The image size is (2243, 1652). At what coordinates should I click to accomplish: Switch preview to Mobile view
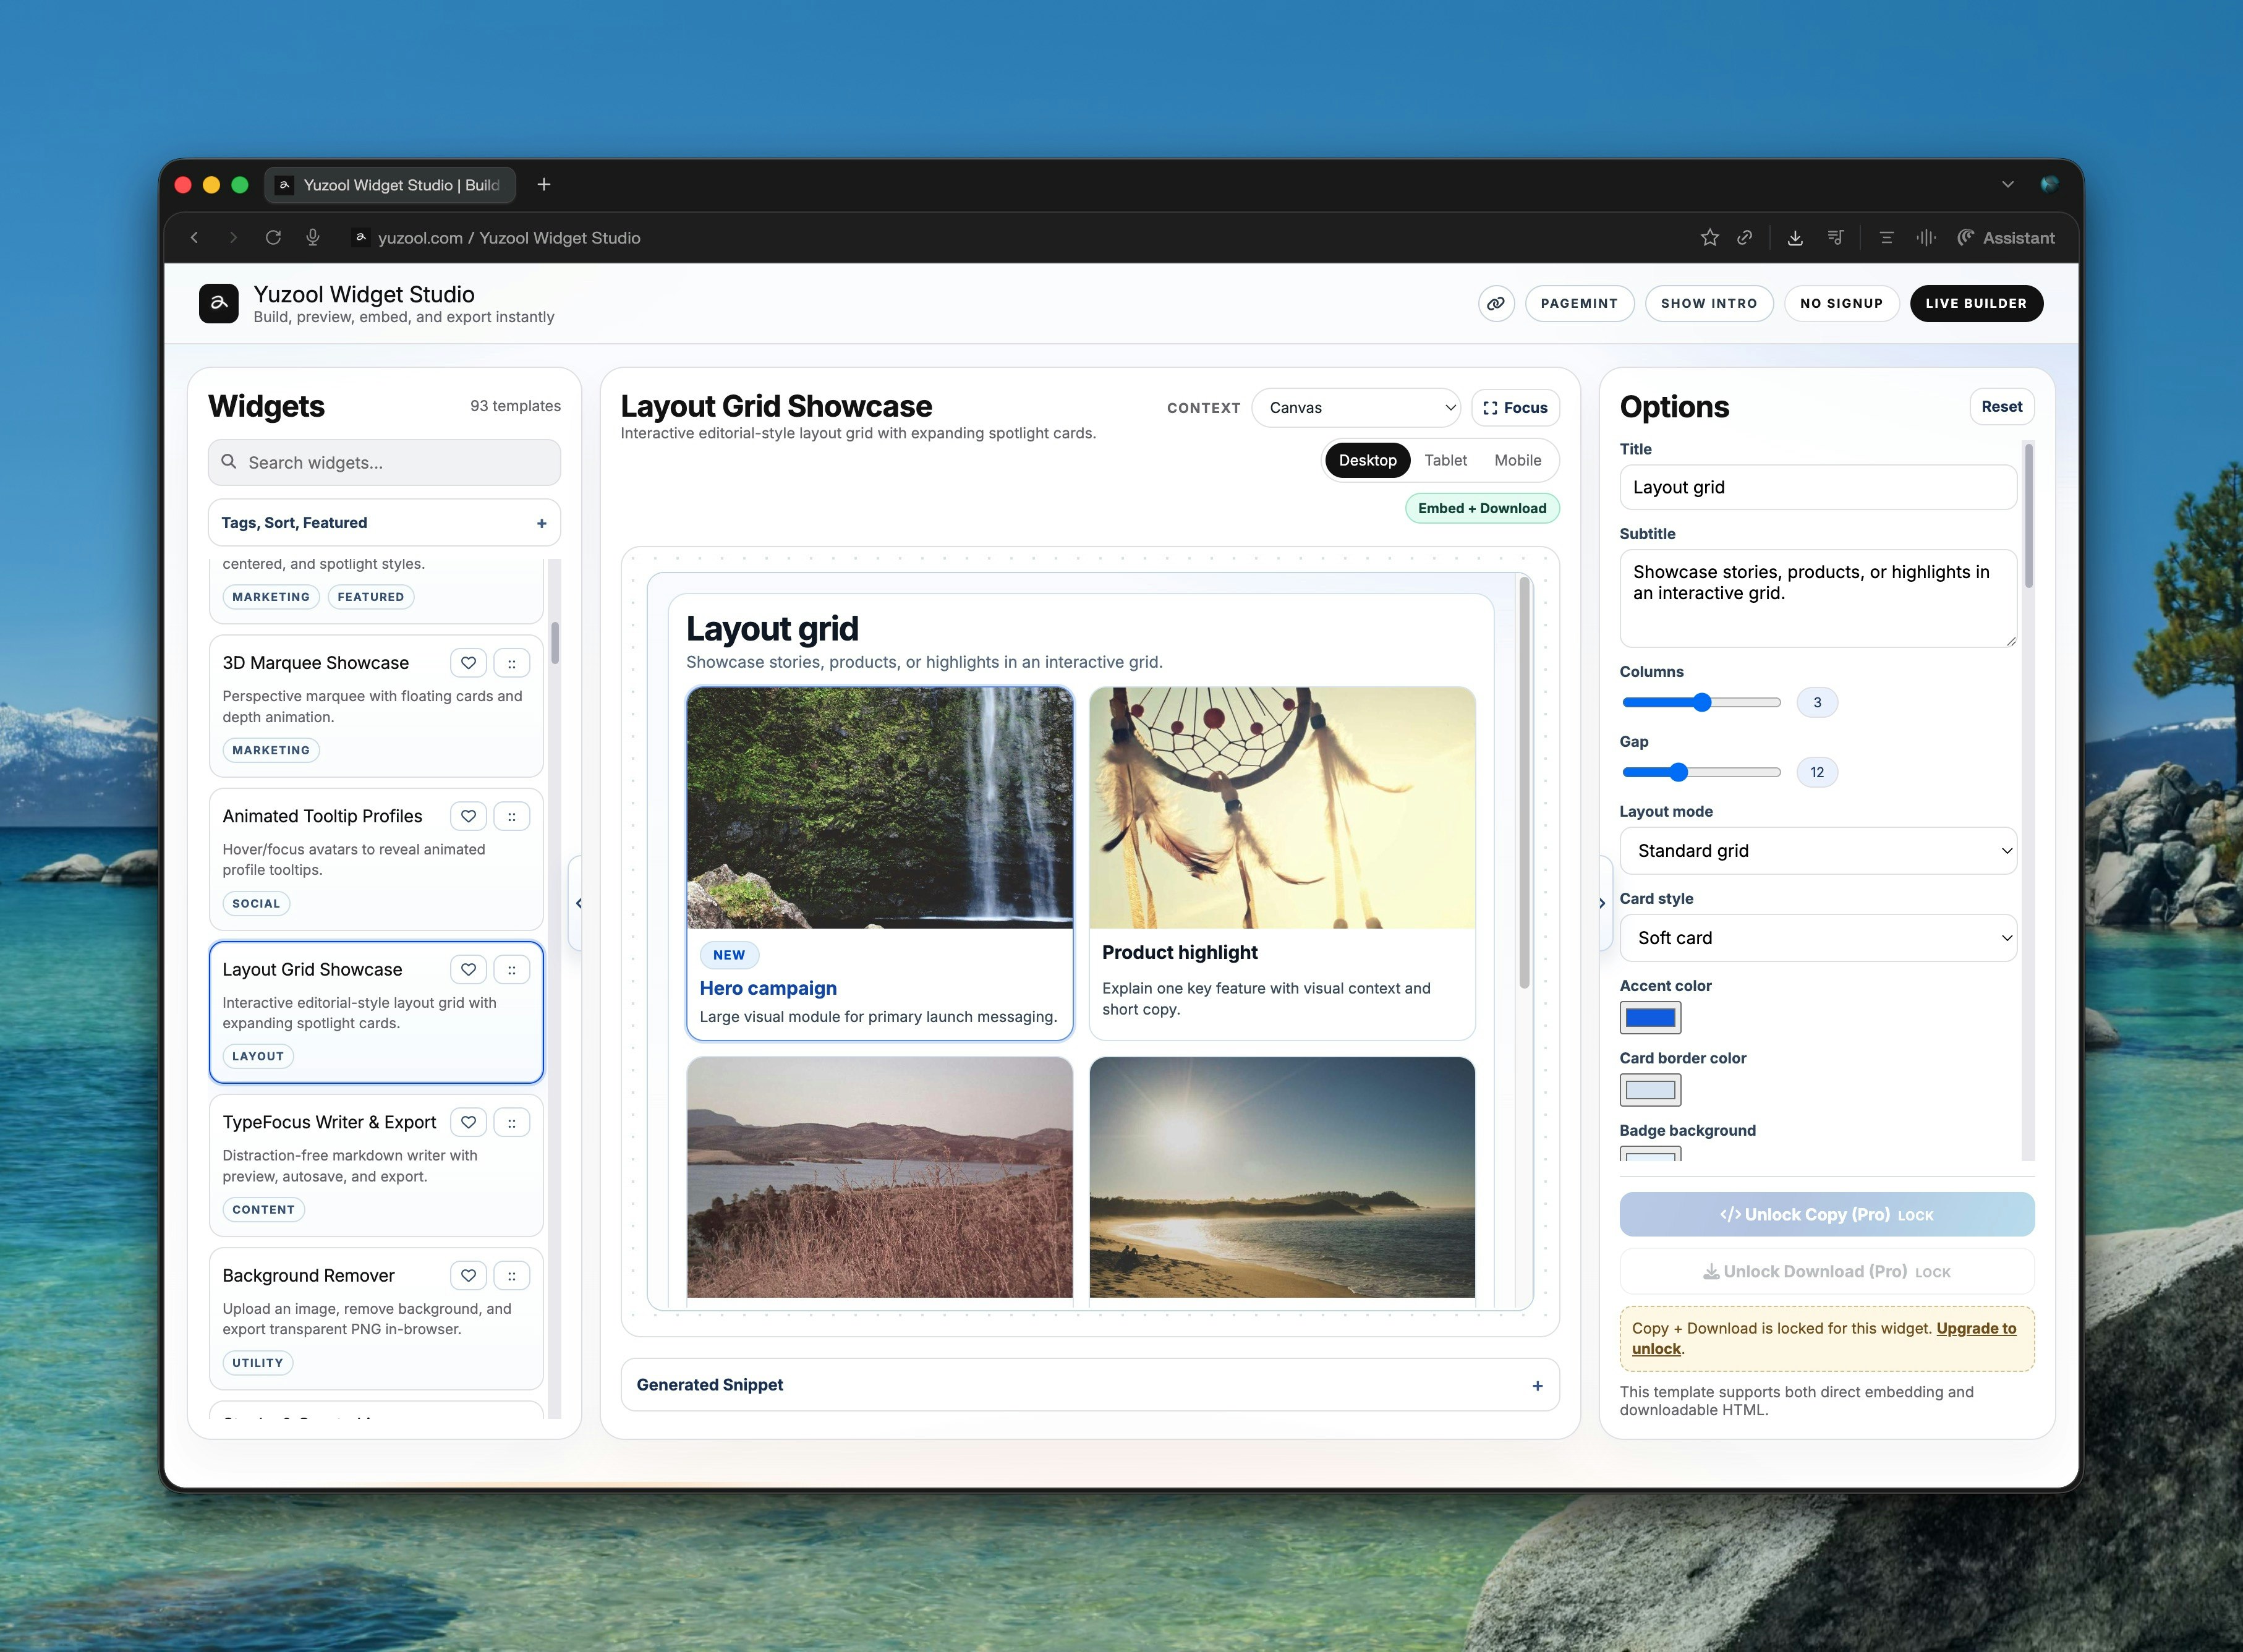[1517, 460]
